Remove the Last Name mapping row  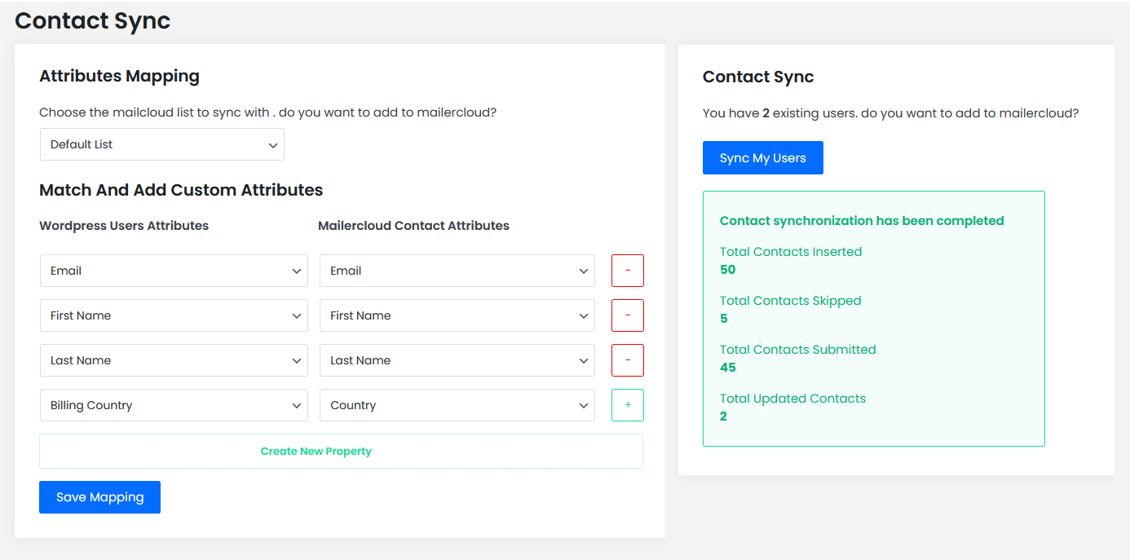tap(628, 360)
